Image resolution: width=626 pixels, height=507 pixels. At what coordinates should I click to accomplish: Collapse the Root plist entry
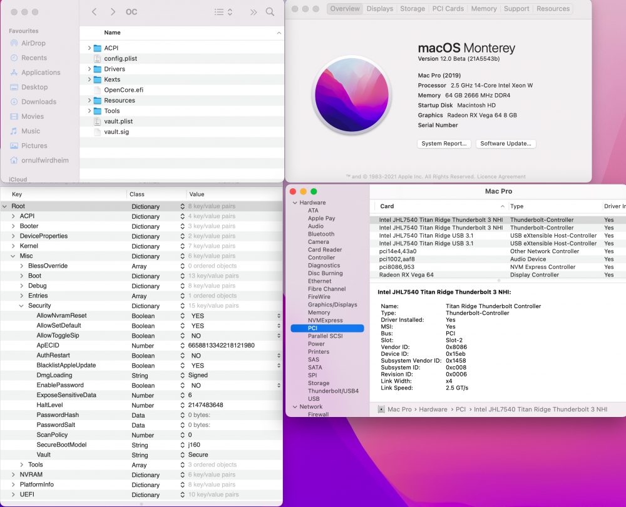click(x=5, y=206)
